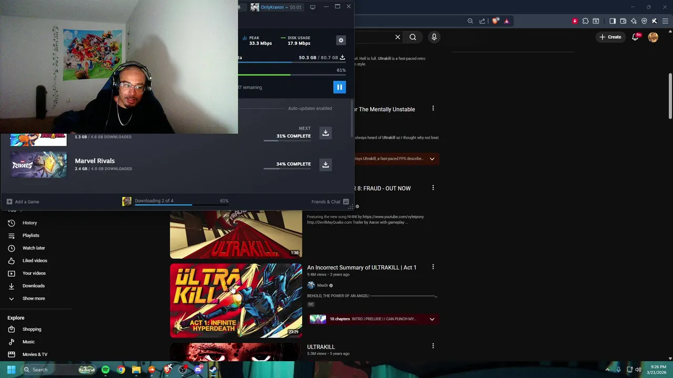Screen dimensions: 673x378
Task: Toggle the browser sidebar panel
Action: (x=613, y=21)
